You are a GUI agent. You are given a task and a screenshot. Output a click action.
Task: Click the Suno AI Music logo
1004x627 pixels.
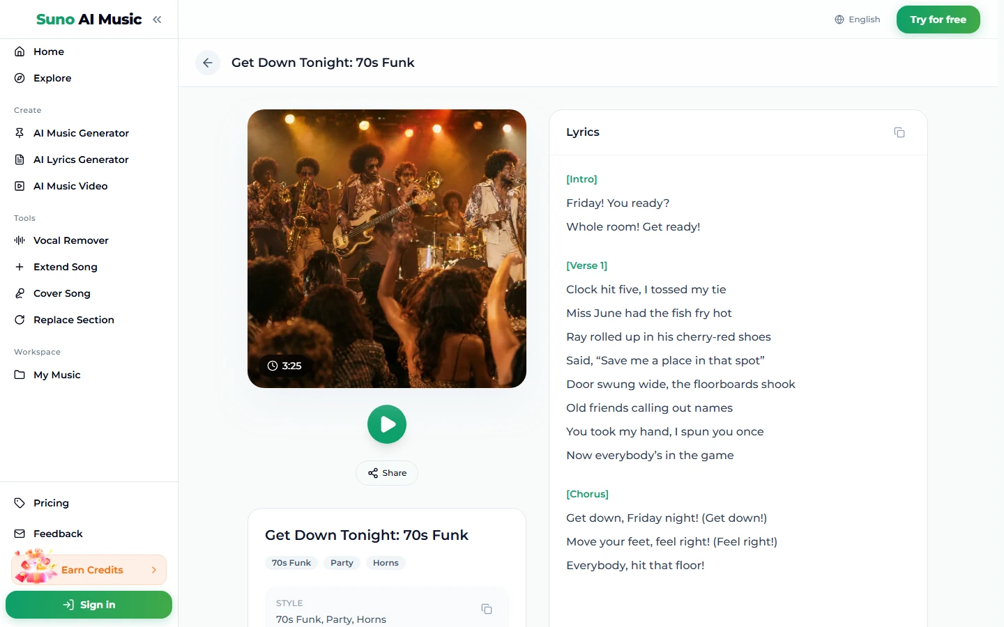coord(89,20)
